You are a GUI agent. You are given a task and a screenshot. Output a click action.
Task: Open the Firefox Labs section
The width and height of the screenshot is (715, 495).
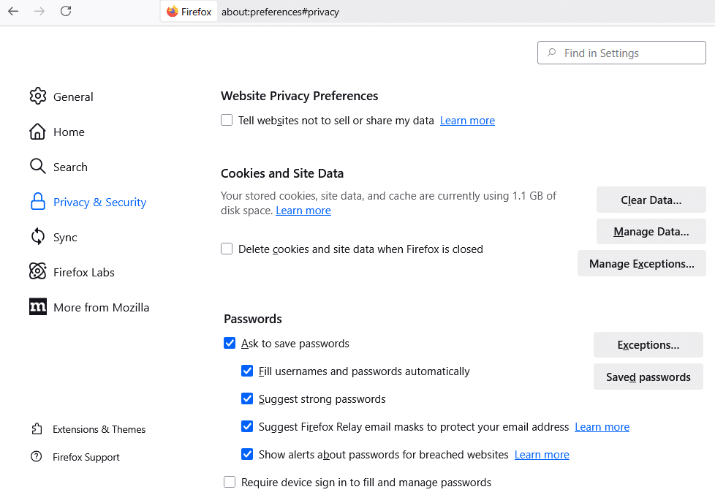point(83,271)
